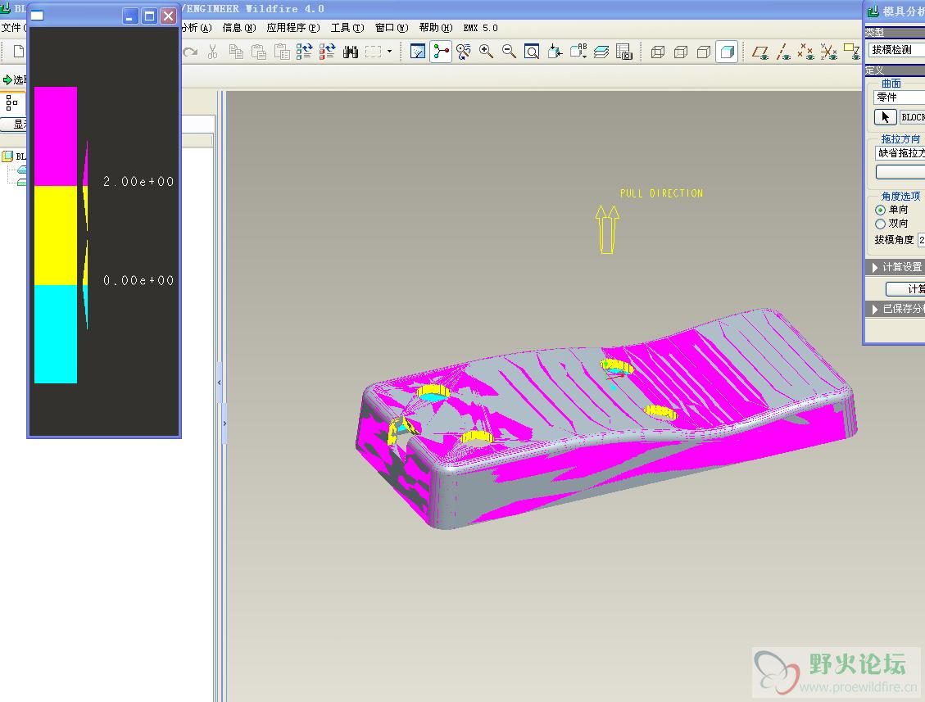The width and height of the screenshot is (925, 702).
Task: Switch to wireframe display
Action: tap(658, 52)
